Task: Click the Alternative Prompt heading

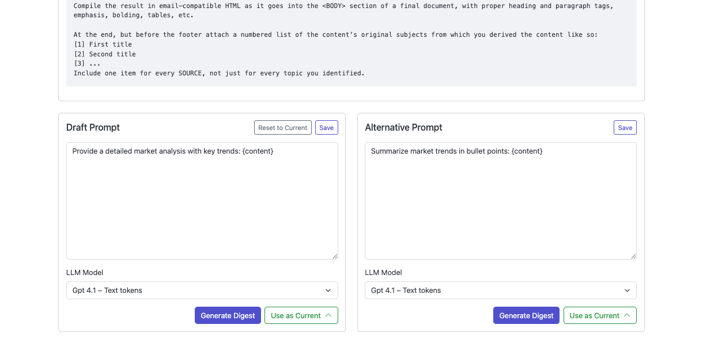Action: coord(404,128)
